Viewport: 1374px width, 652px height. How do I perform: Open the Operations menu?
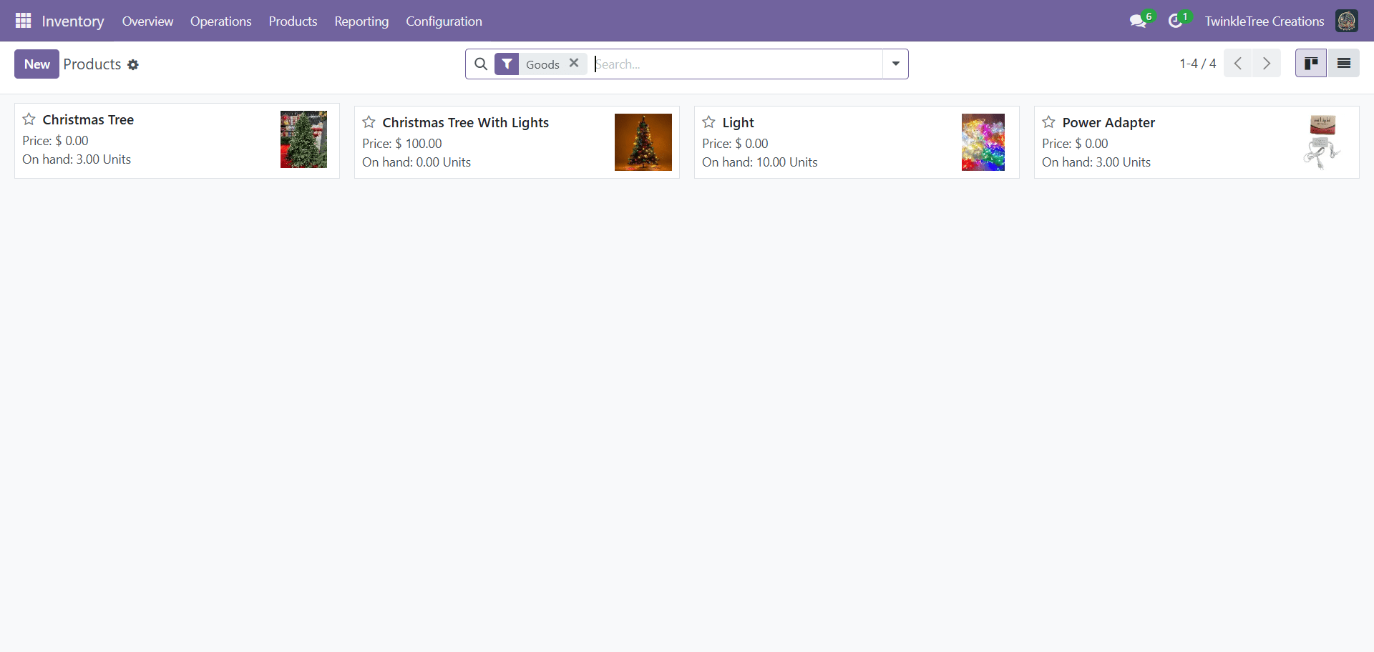[x=221, y=21]
